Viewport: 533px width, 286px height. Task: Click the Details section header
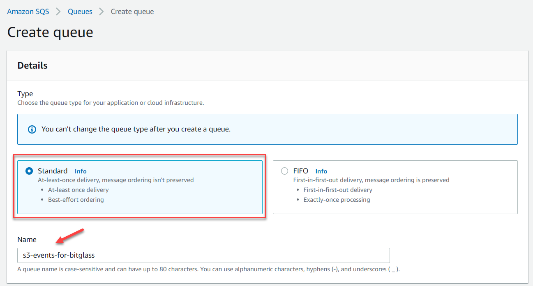pyautogui.click(x=32, y=65)
